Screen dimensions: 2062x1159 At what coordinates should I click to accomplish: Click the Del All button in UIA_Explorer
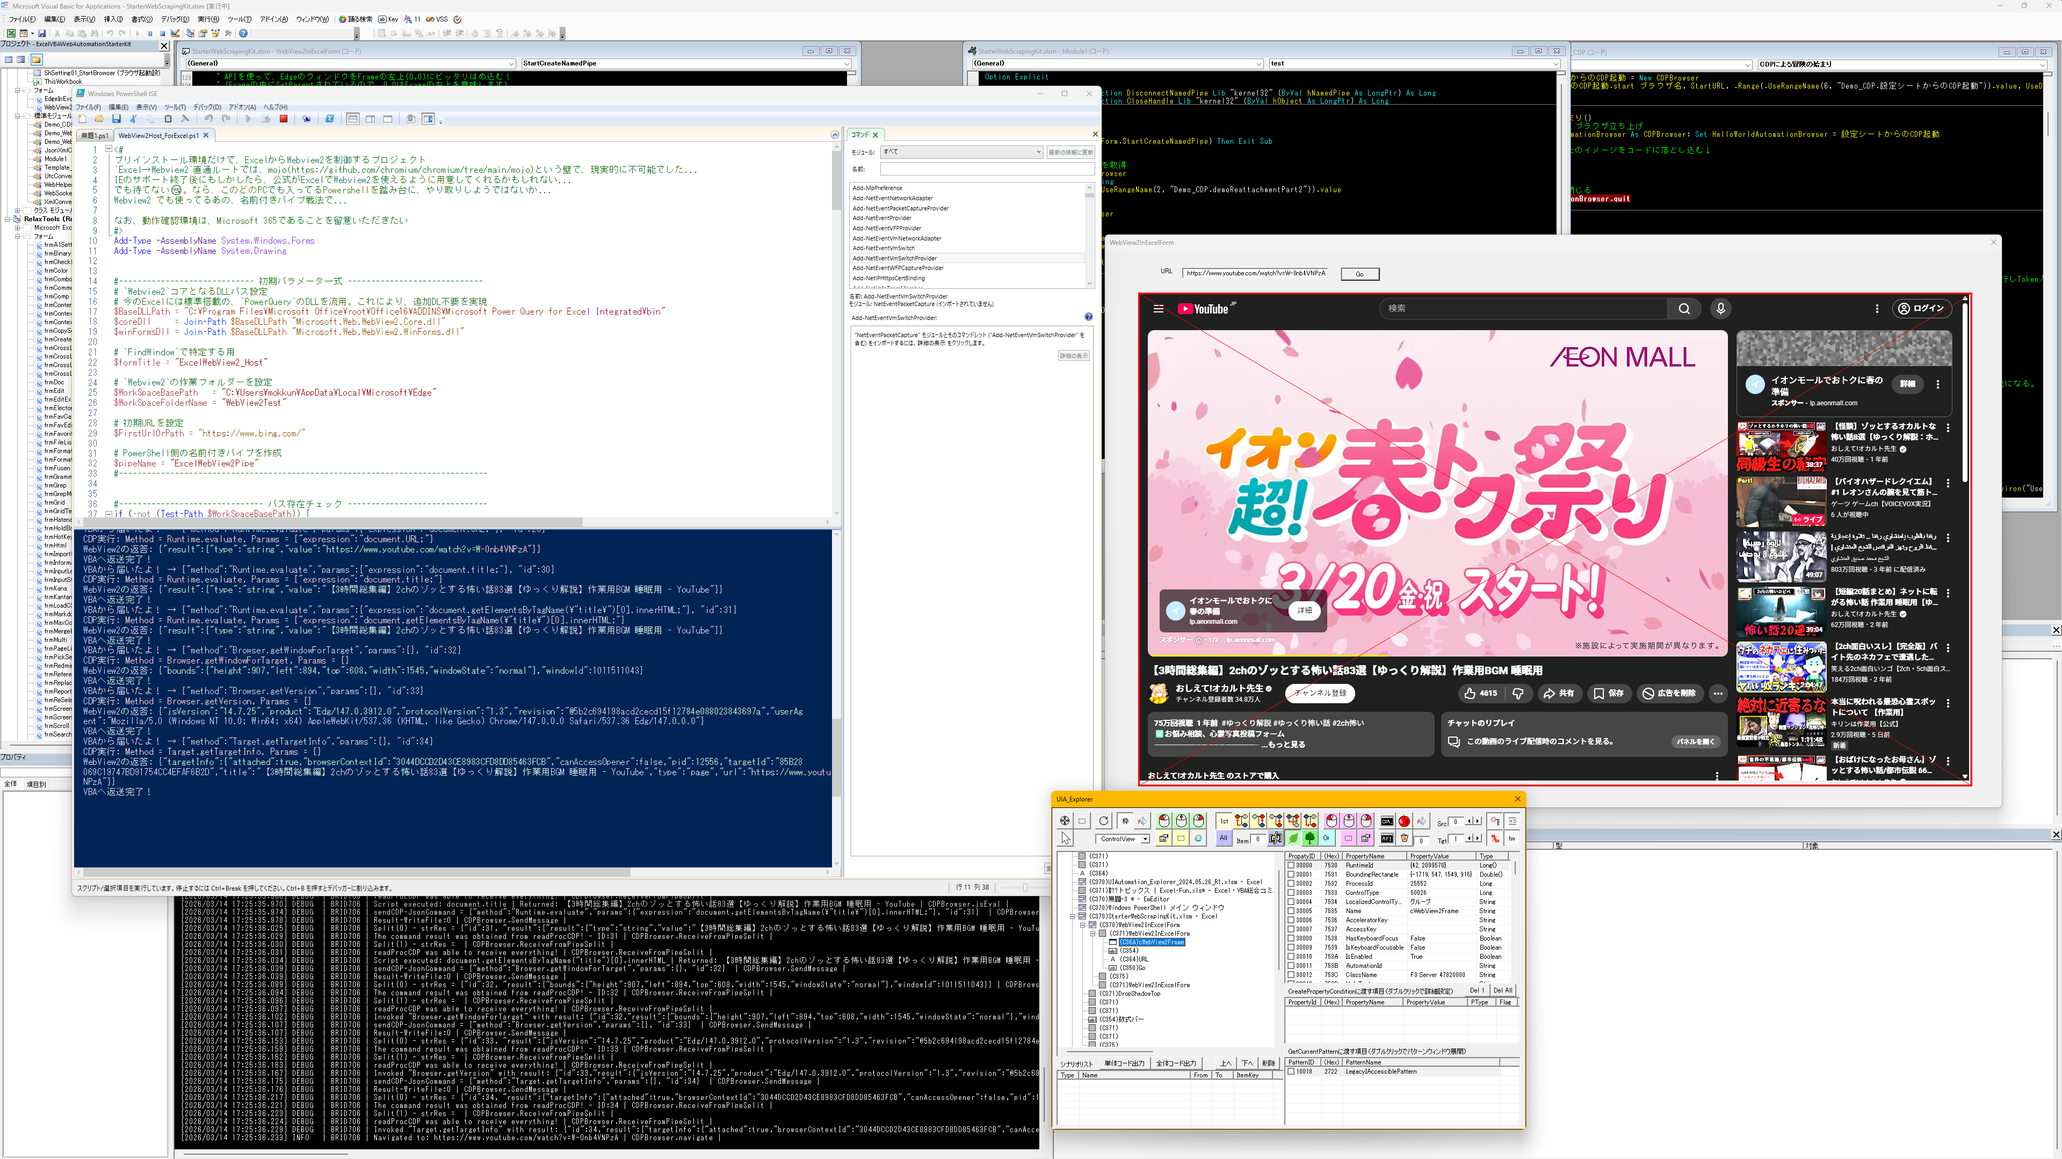pos(1502,990)
